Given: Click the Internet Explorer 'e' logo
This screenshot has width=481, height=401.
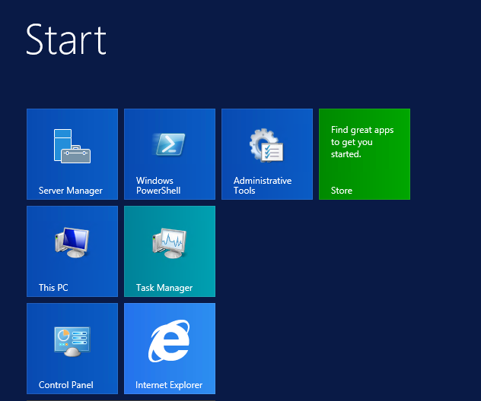Looking at the screenshot, I should point(169,340).
